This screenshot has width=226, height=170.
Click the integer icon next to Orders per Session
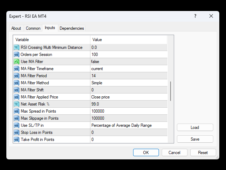[x=17, y=55]
